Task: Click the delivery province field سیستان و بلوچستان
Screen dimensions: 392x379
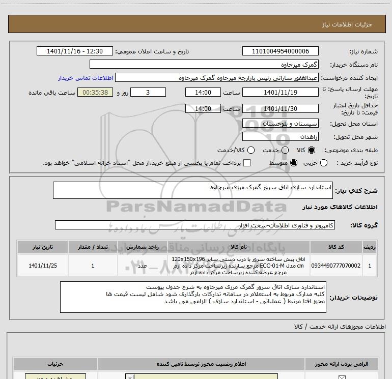Action: tap(280, 124)
